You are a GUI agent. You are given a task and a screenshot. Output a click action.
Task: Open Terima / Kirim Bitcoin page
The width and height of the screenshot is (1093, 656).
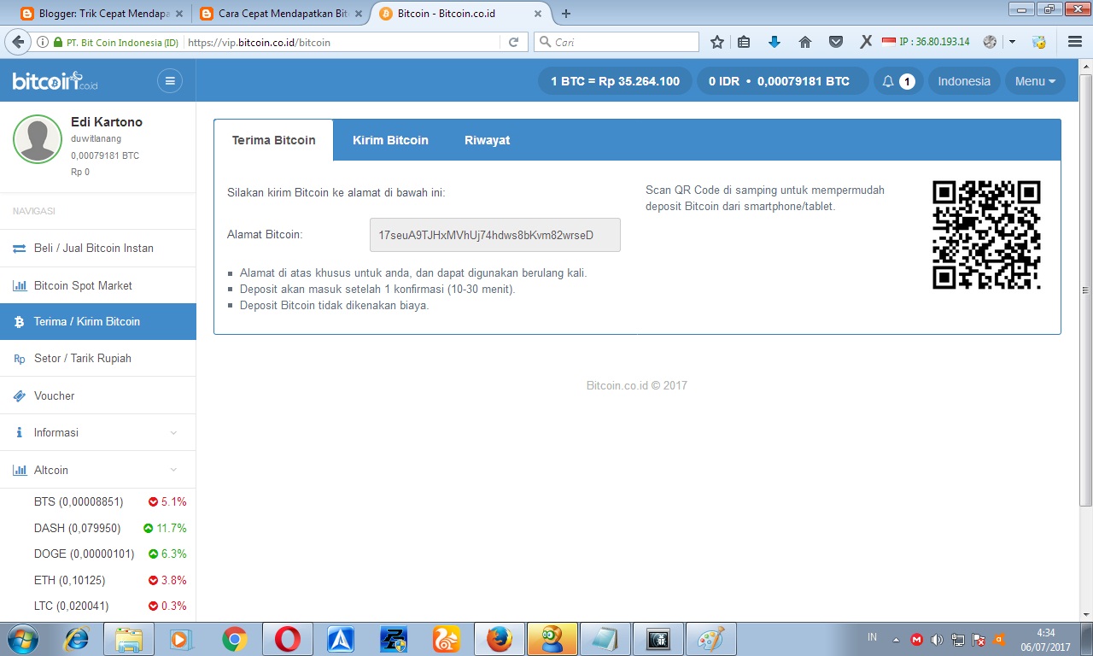pyautogui.click(x=98, y=321)
